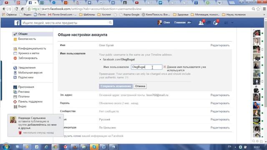Image resolution: width=267 pixels, height=150 pixels.
Task: Open Windows Start button
Action: coord(6,147)
